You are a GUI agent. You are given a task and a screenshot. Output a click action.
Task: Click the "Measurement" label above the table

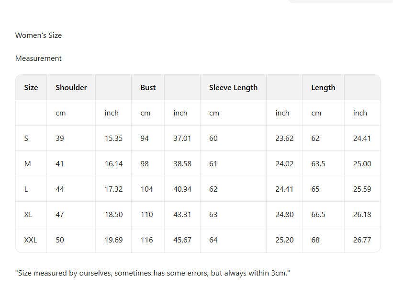(x=38, y=58)
